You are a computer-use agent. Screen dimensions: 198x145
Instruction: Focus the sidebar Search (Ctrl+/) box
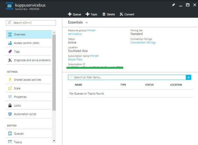coord(31,23)
